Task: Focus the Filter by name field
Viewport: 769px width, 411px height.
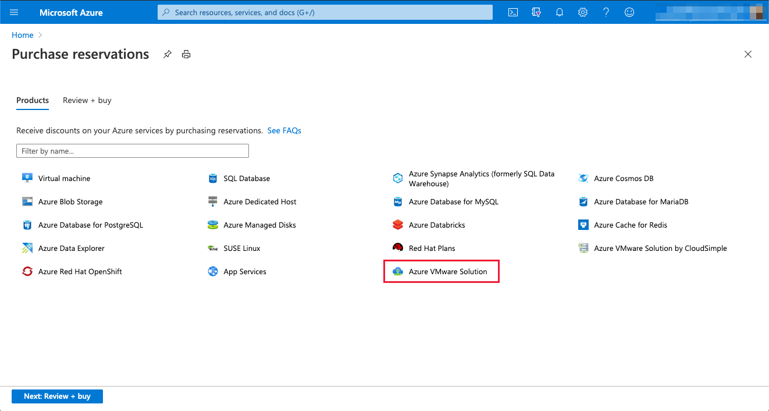Action: (133, 151)
